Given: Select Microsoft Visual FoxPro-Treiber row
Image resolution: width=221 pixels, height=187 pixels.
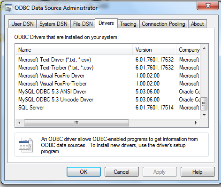Looking at the screenshot, I should tap(108, 84).
